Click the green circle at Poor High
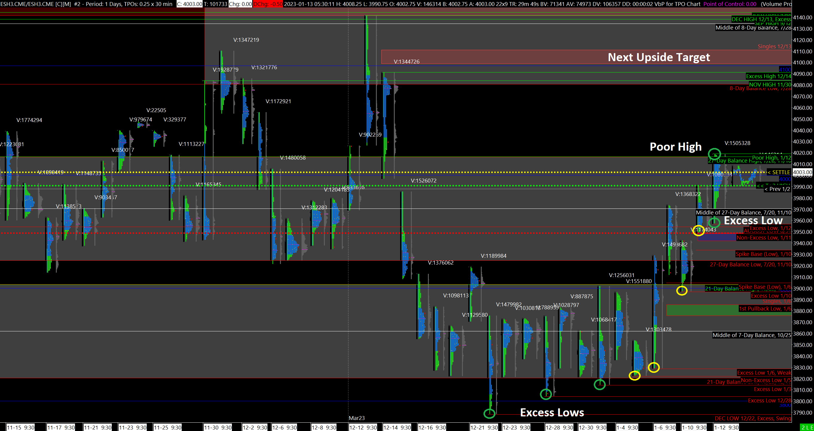The height and width of the screenshot is (431, 814). (x=714, y=154)
